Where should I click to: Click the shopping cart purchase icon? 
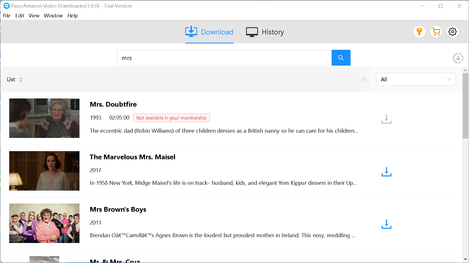coord(436,32)
